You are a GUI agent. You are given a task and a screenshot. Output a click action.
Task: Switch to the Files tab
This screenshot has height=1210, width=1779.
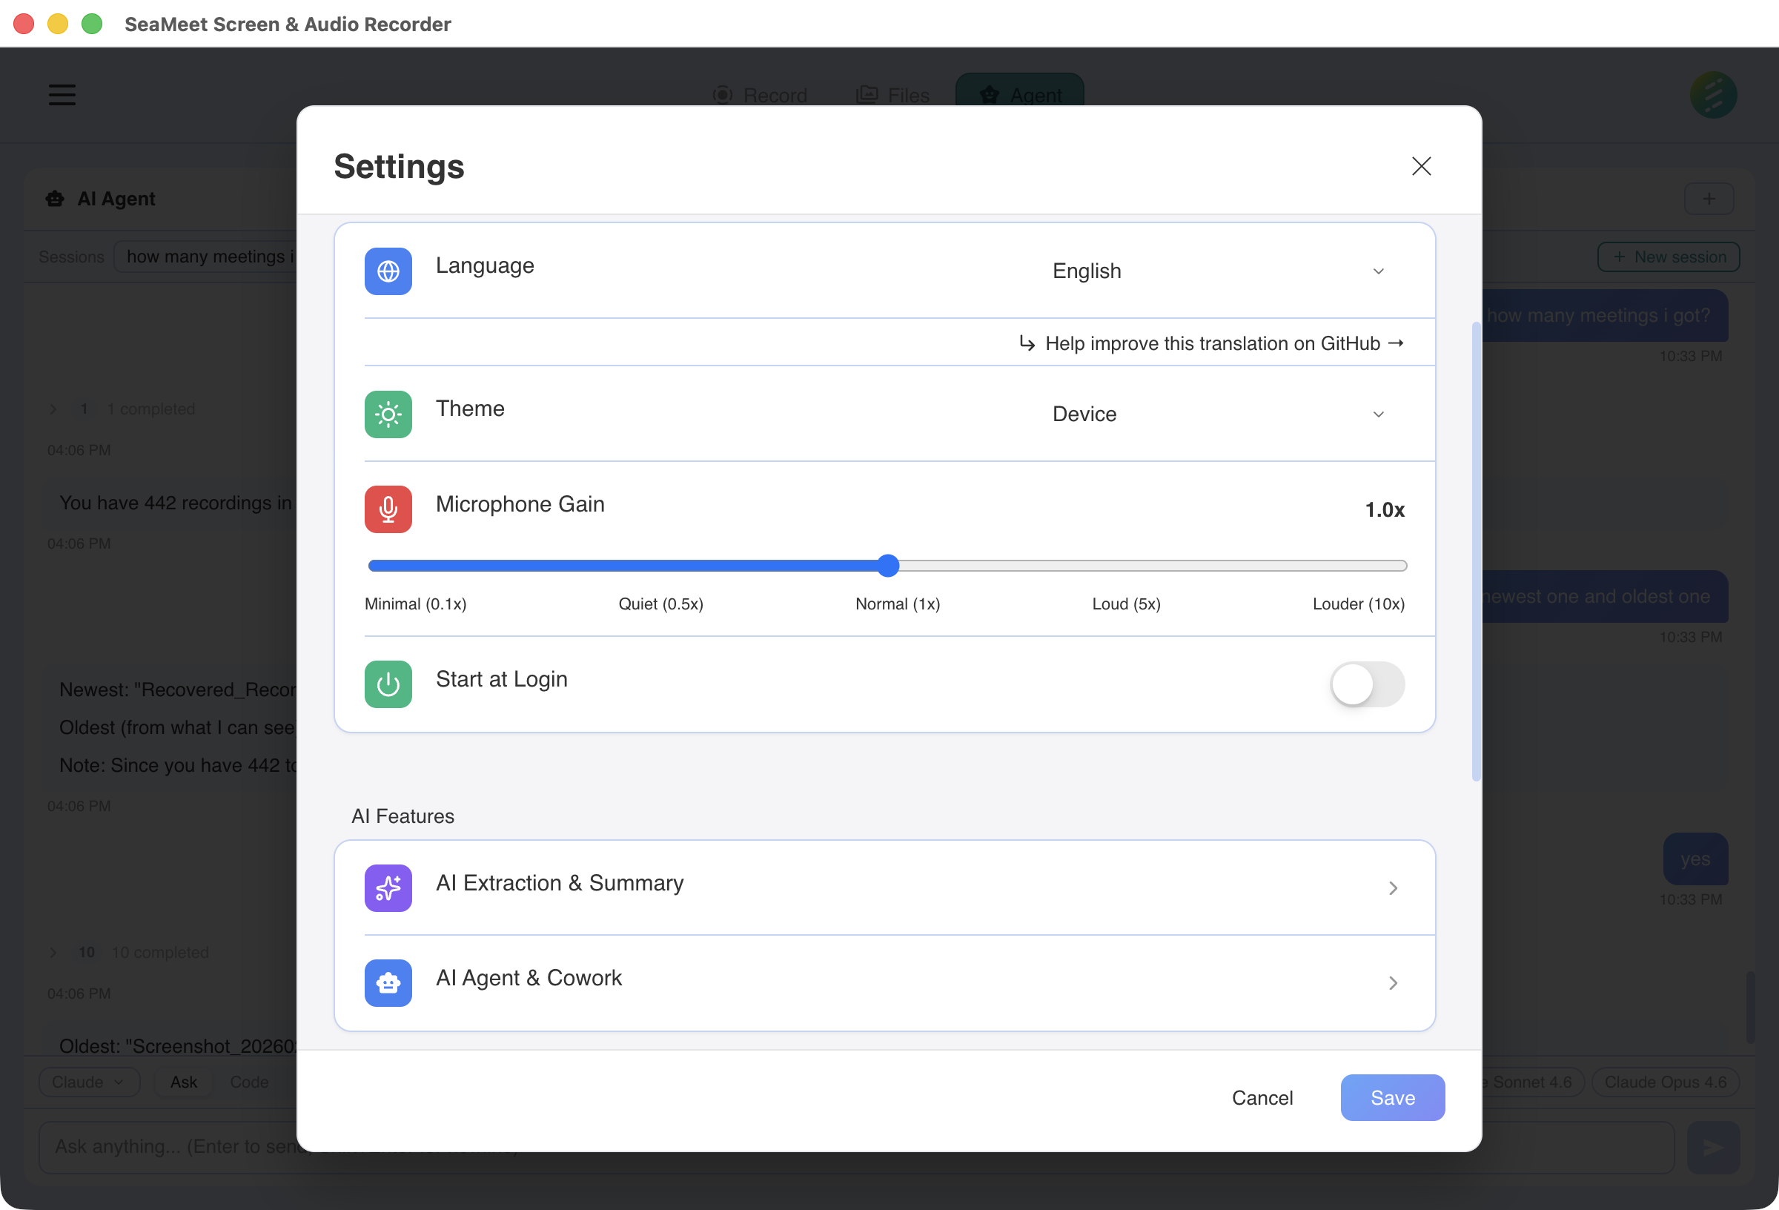[x=892, y=95]
